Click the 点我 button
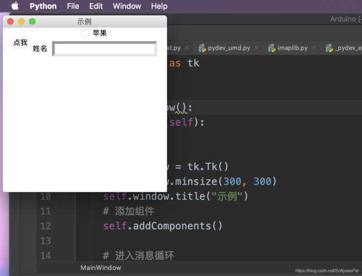 coord(20,43)
